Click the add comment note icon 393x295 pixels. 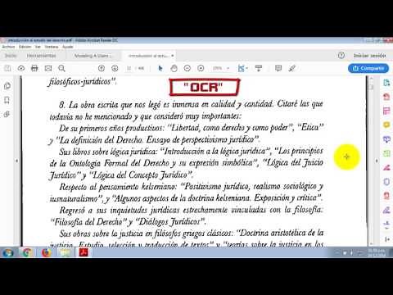(x=278, y=68)
